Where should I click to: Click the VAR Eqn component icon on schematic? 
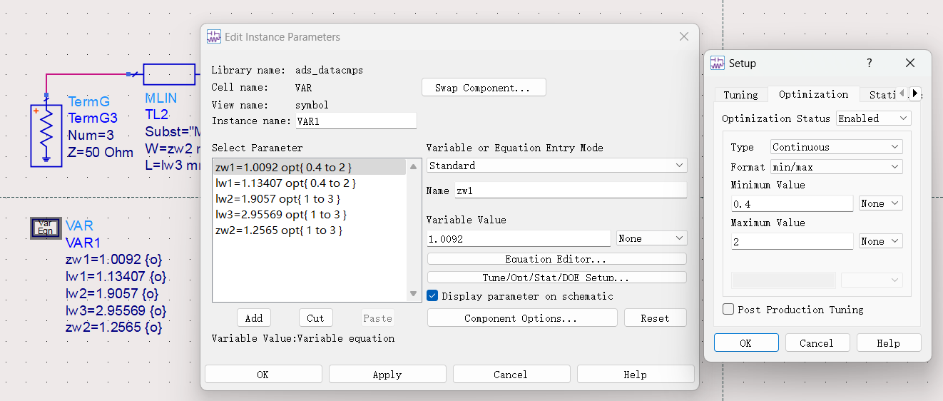click(x=45, y=228)
